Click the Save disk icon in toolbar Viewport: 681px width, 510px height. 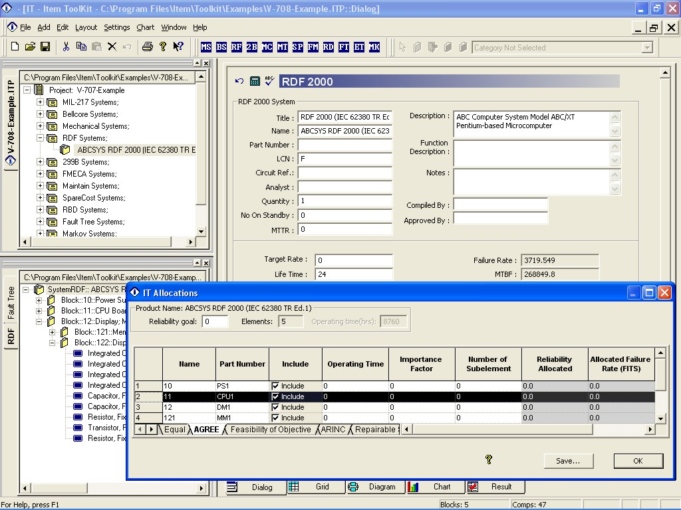tap(45, 46)
